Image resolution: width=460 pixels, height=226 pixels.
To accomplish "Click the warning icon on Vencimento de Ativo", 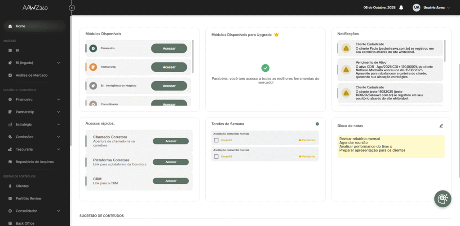I will click(345, 70).
